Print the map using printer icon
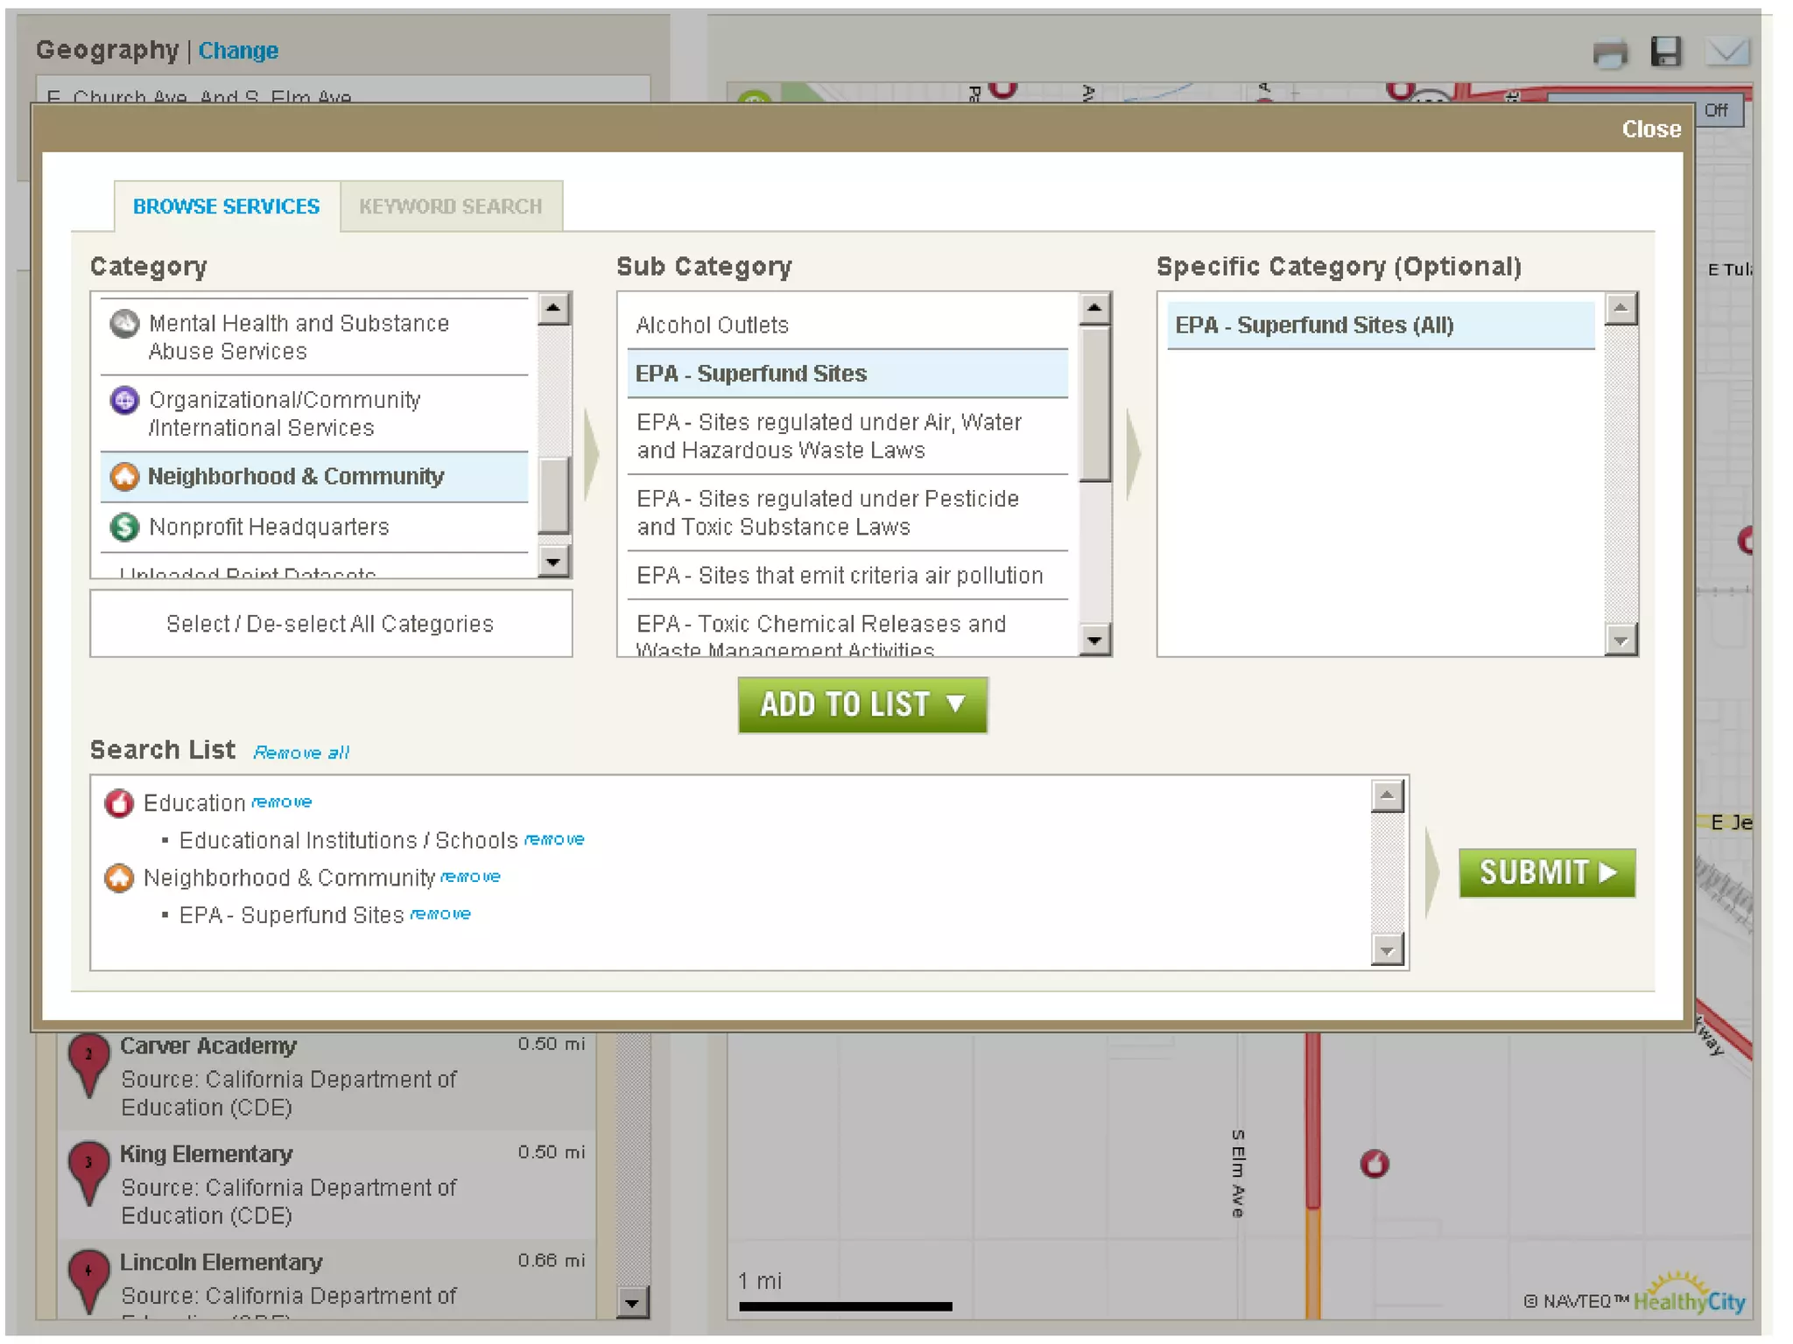This screenshot has height=1344, width=1793. 1609,54
